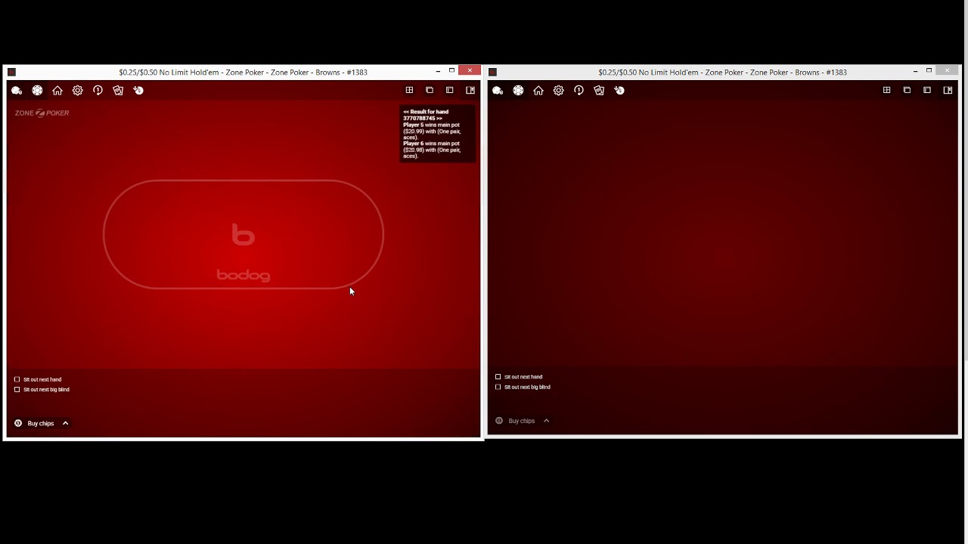The width and height of the screenshot is (968, 544).
Task: Close the left poker window
Action: click(x=470, y=71)
